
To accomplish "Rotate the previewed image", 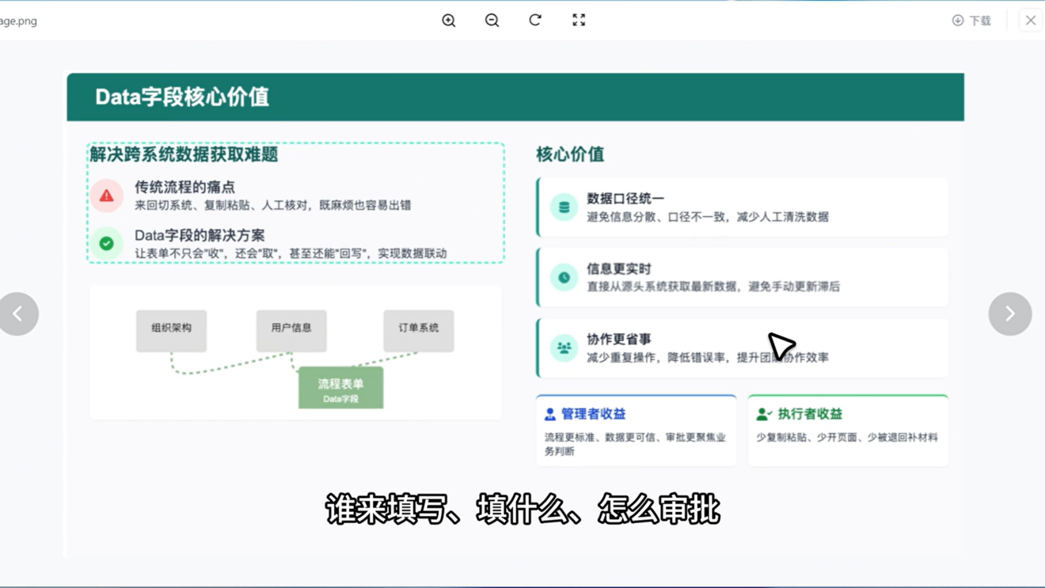I will pyautogui.click(x=535, y=21).
